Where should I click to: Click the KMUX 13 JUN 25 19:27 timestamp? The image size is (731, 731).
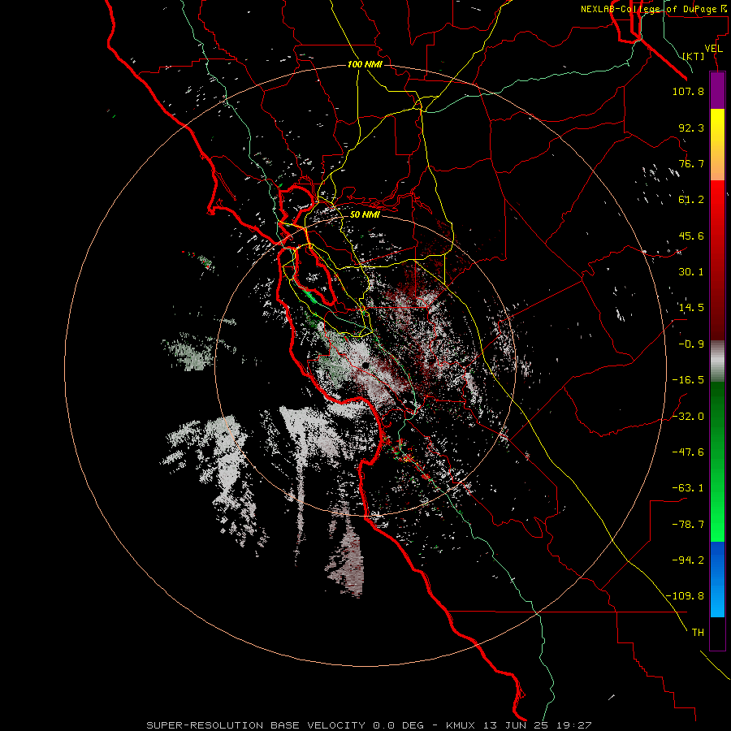tap(519, 725)
